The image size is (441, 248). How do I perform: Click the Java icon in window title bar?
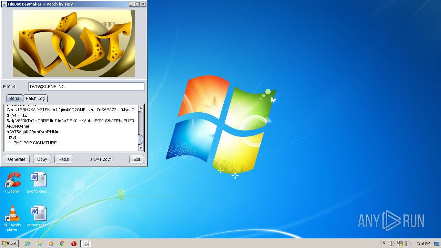click(4, 4)
